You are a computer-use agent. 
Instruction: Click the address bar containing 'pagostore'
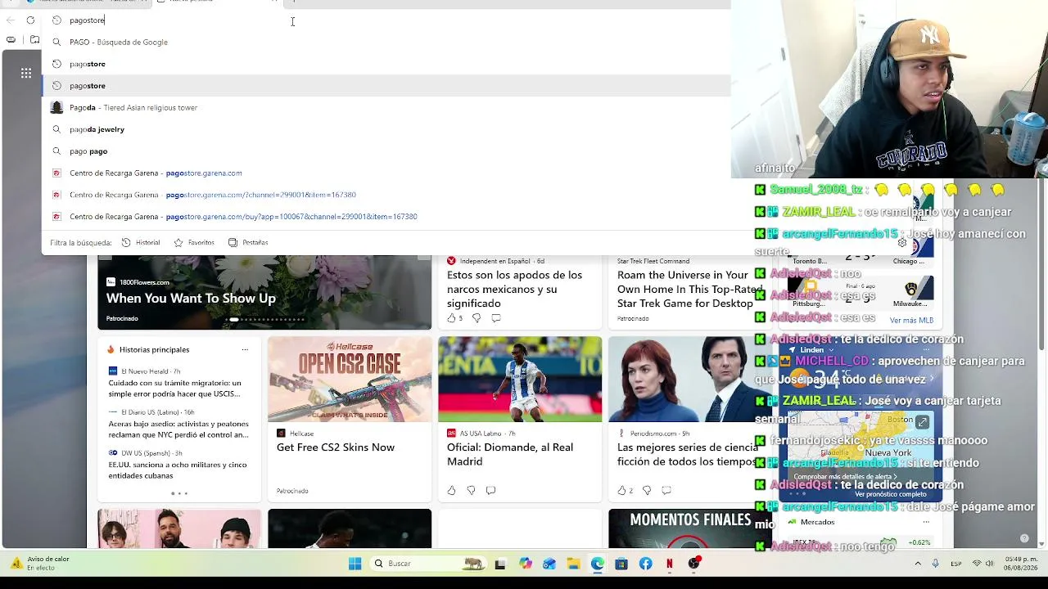[386, 20]
